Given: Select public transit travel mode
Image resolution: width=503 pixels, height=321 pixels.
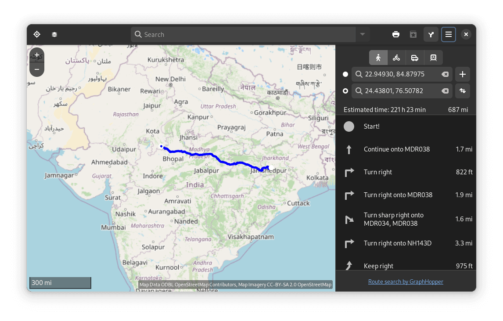Looking at the screenshot, I should click(433, 58).
